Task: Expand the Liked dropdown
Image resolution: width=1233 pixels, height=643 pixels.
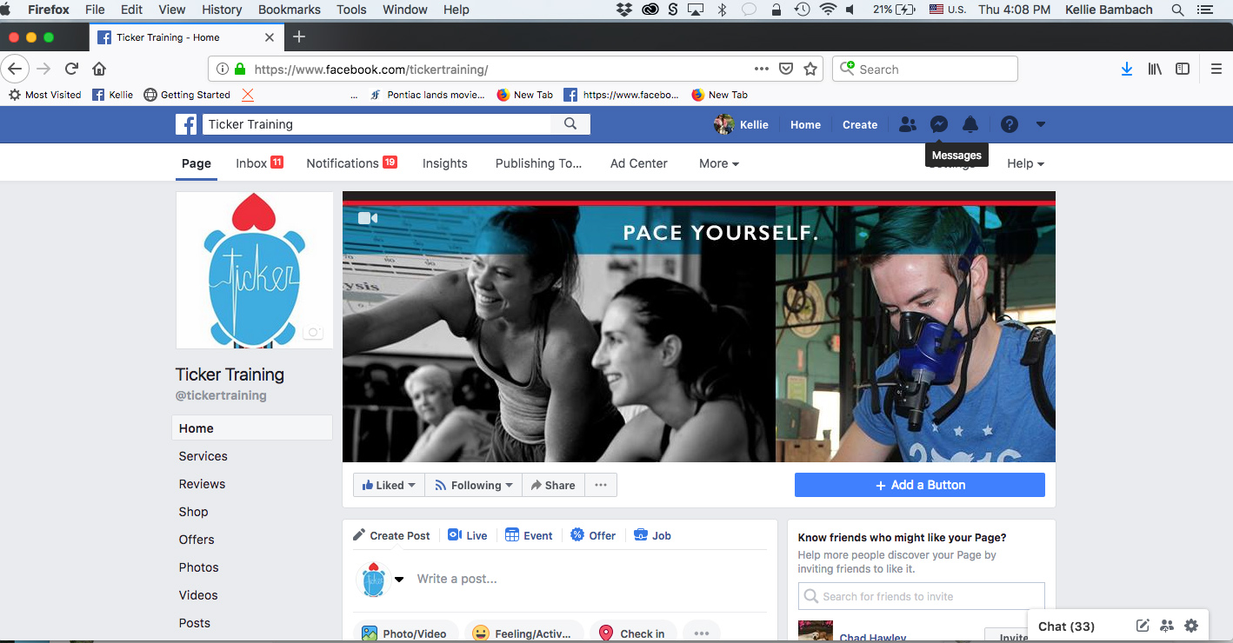Action: [389, 485]
